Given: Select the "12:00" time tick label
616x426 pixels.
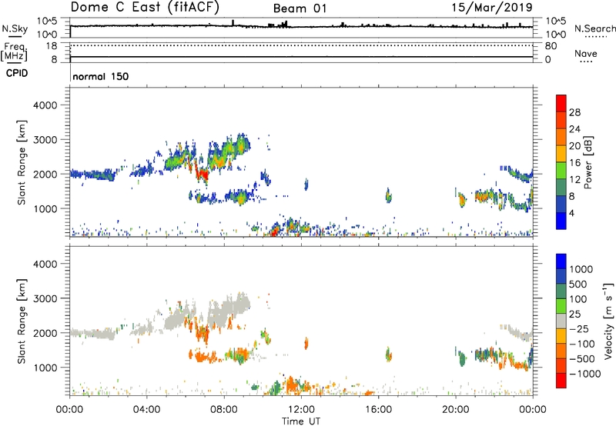Looking at the screenshot, I should (x=301, y=410).
